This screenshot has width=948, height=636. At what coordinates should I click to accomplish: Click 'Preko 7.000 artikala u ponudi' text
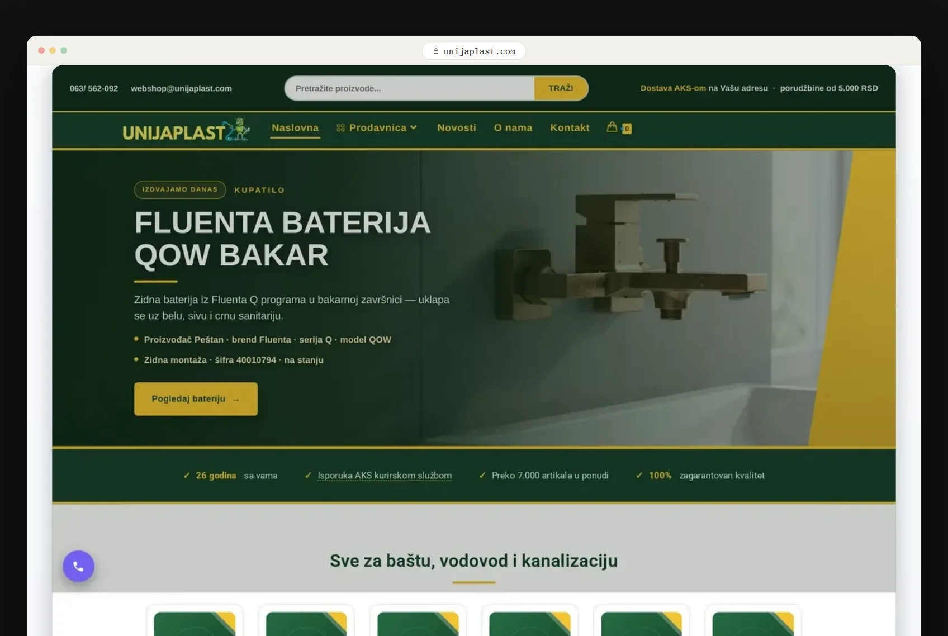point(550,476)
